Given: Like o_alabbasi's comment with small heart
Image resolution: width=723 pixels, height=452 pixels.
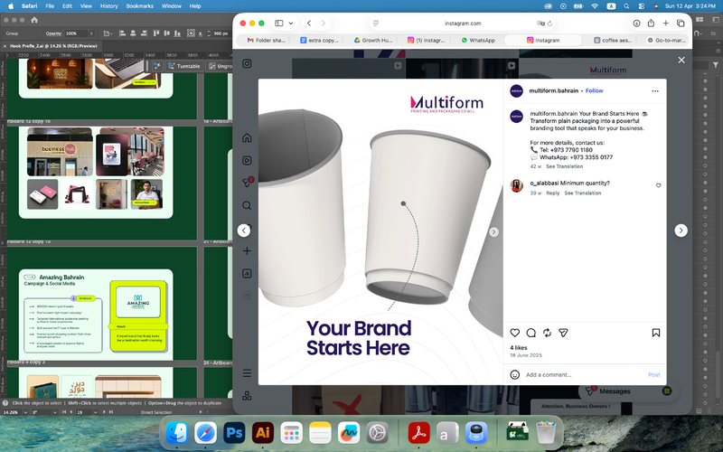Looking at the screenshot, I should coord(659,185).
